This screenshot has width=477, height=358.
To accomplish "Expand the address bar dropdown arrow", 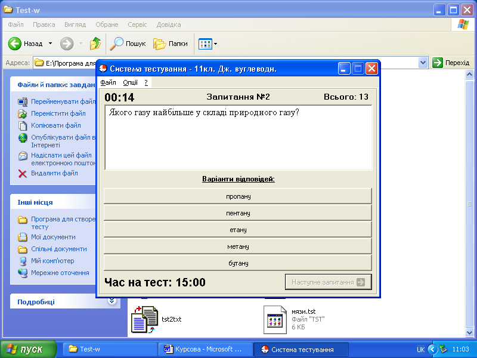I will pos(423,63).
